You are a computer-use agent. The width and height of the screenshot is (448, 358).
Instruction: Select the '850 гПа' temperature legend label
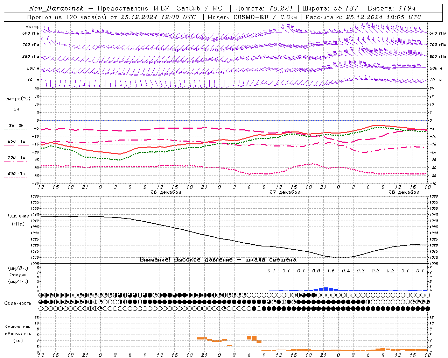[16, 142]
